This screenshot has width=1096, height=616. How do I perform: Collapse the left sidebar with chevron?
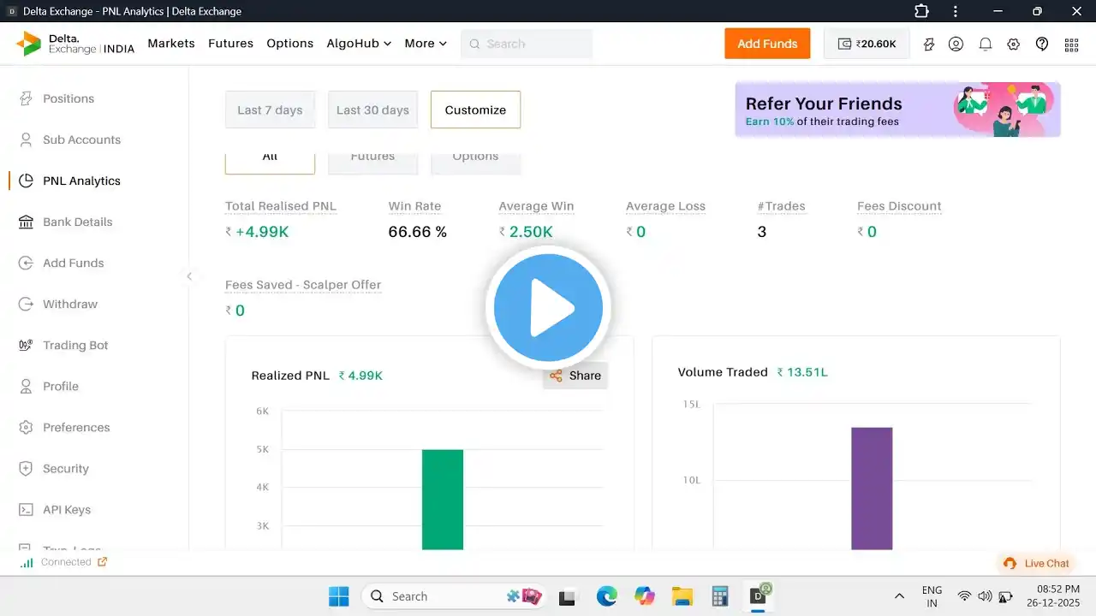click(x=189, y=275)
